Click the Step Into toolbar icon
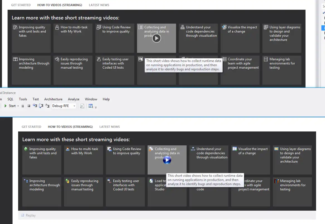 click(35, 106)
